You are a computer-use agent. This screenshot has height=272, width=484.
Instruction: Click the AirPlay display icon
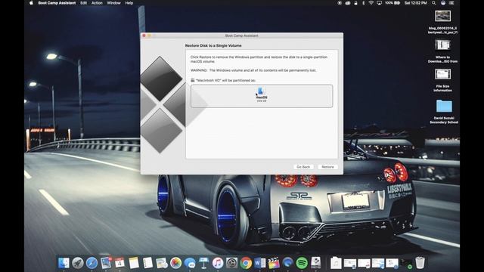point(380,3)
